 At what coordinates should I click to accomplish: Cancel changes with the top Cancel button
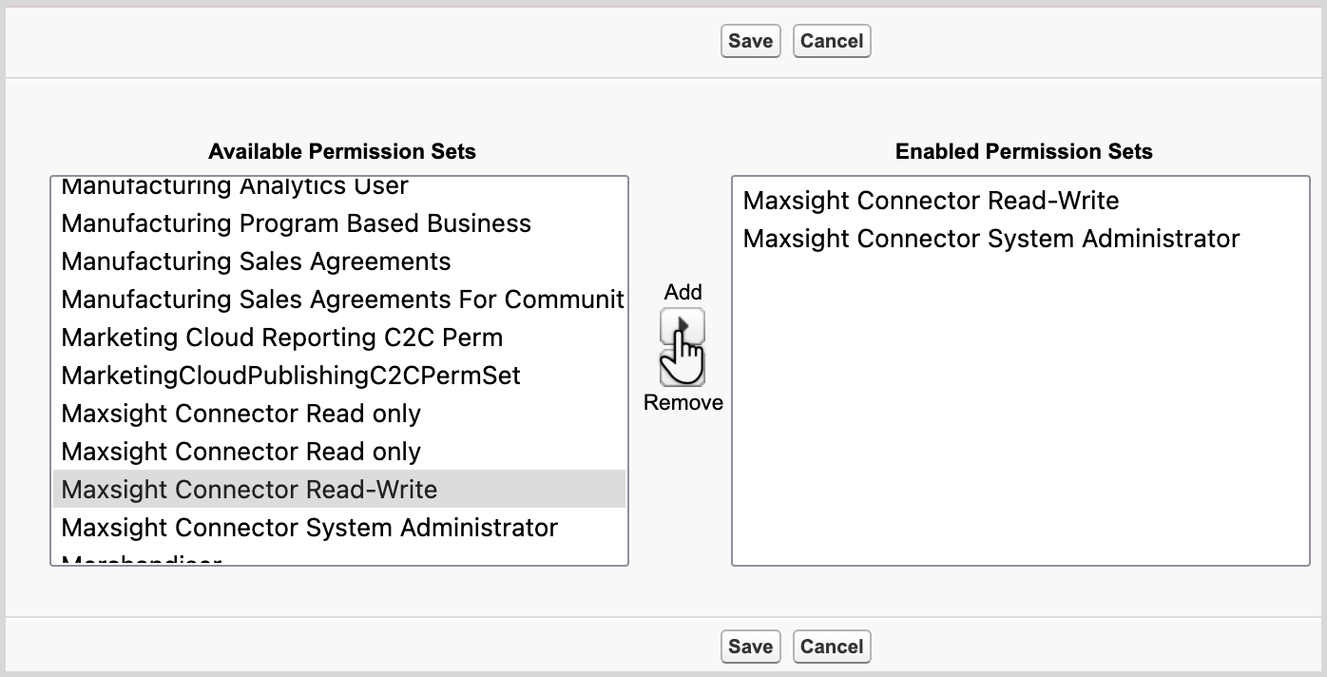click(831, 41)
